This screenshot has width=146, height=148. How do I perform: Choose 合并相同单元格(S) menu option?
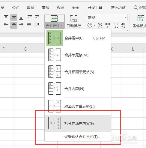[x=78, y=72]
